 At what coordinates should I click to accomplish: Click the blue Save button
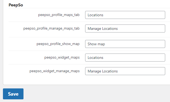[13, 94]
